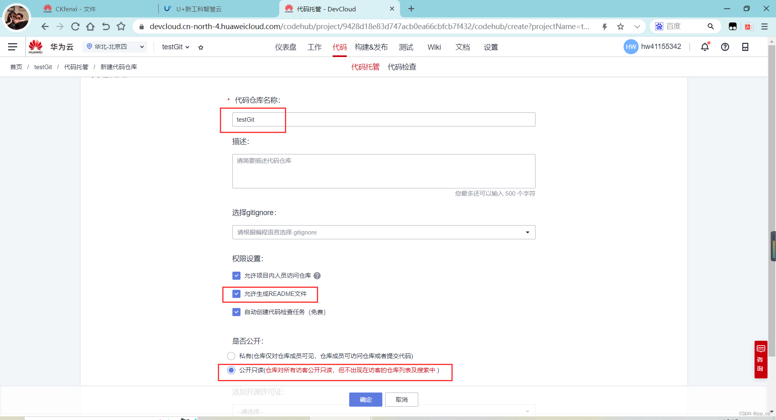
Task: Toggle 自动创建代码检查任务 checkbox
Action: pos(236,312)
